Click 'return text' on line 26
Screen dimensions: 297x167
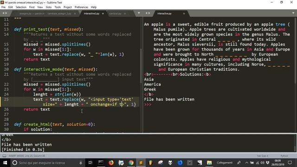tap(37, 109)
